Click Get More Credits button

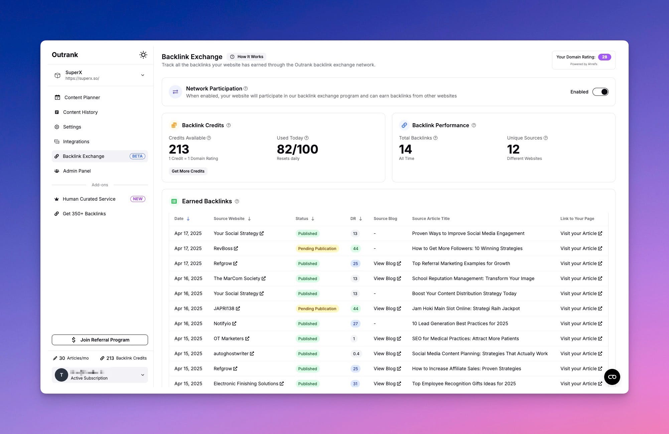tap(188, 171)
